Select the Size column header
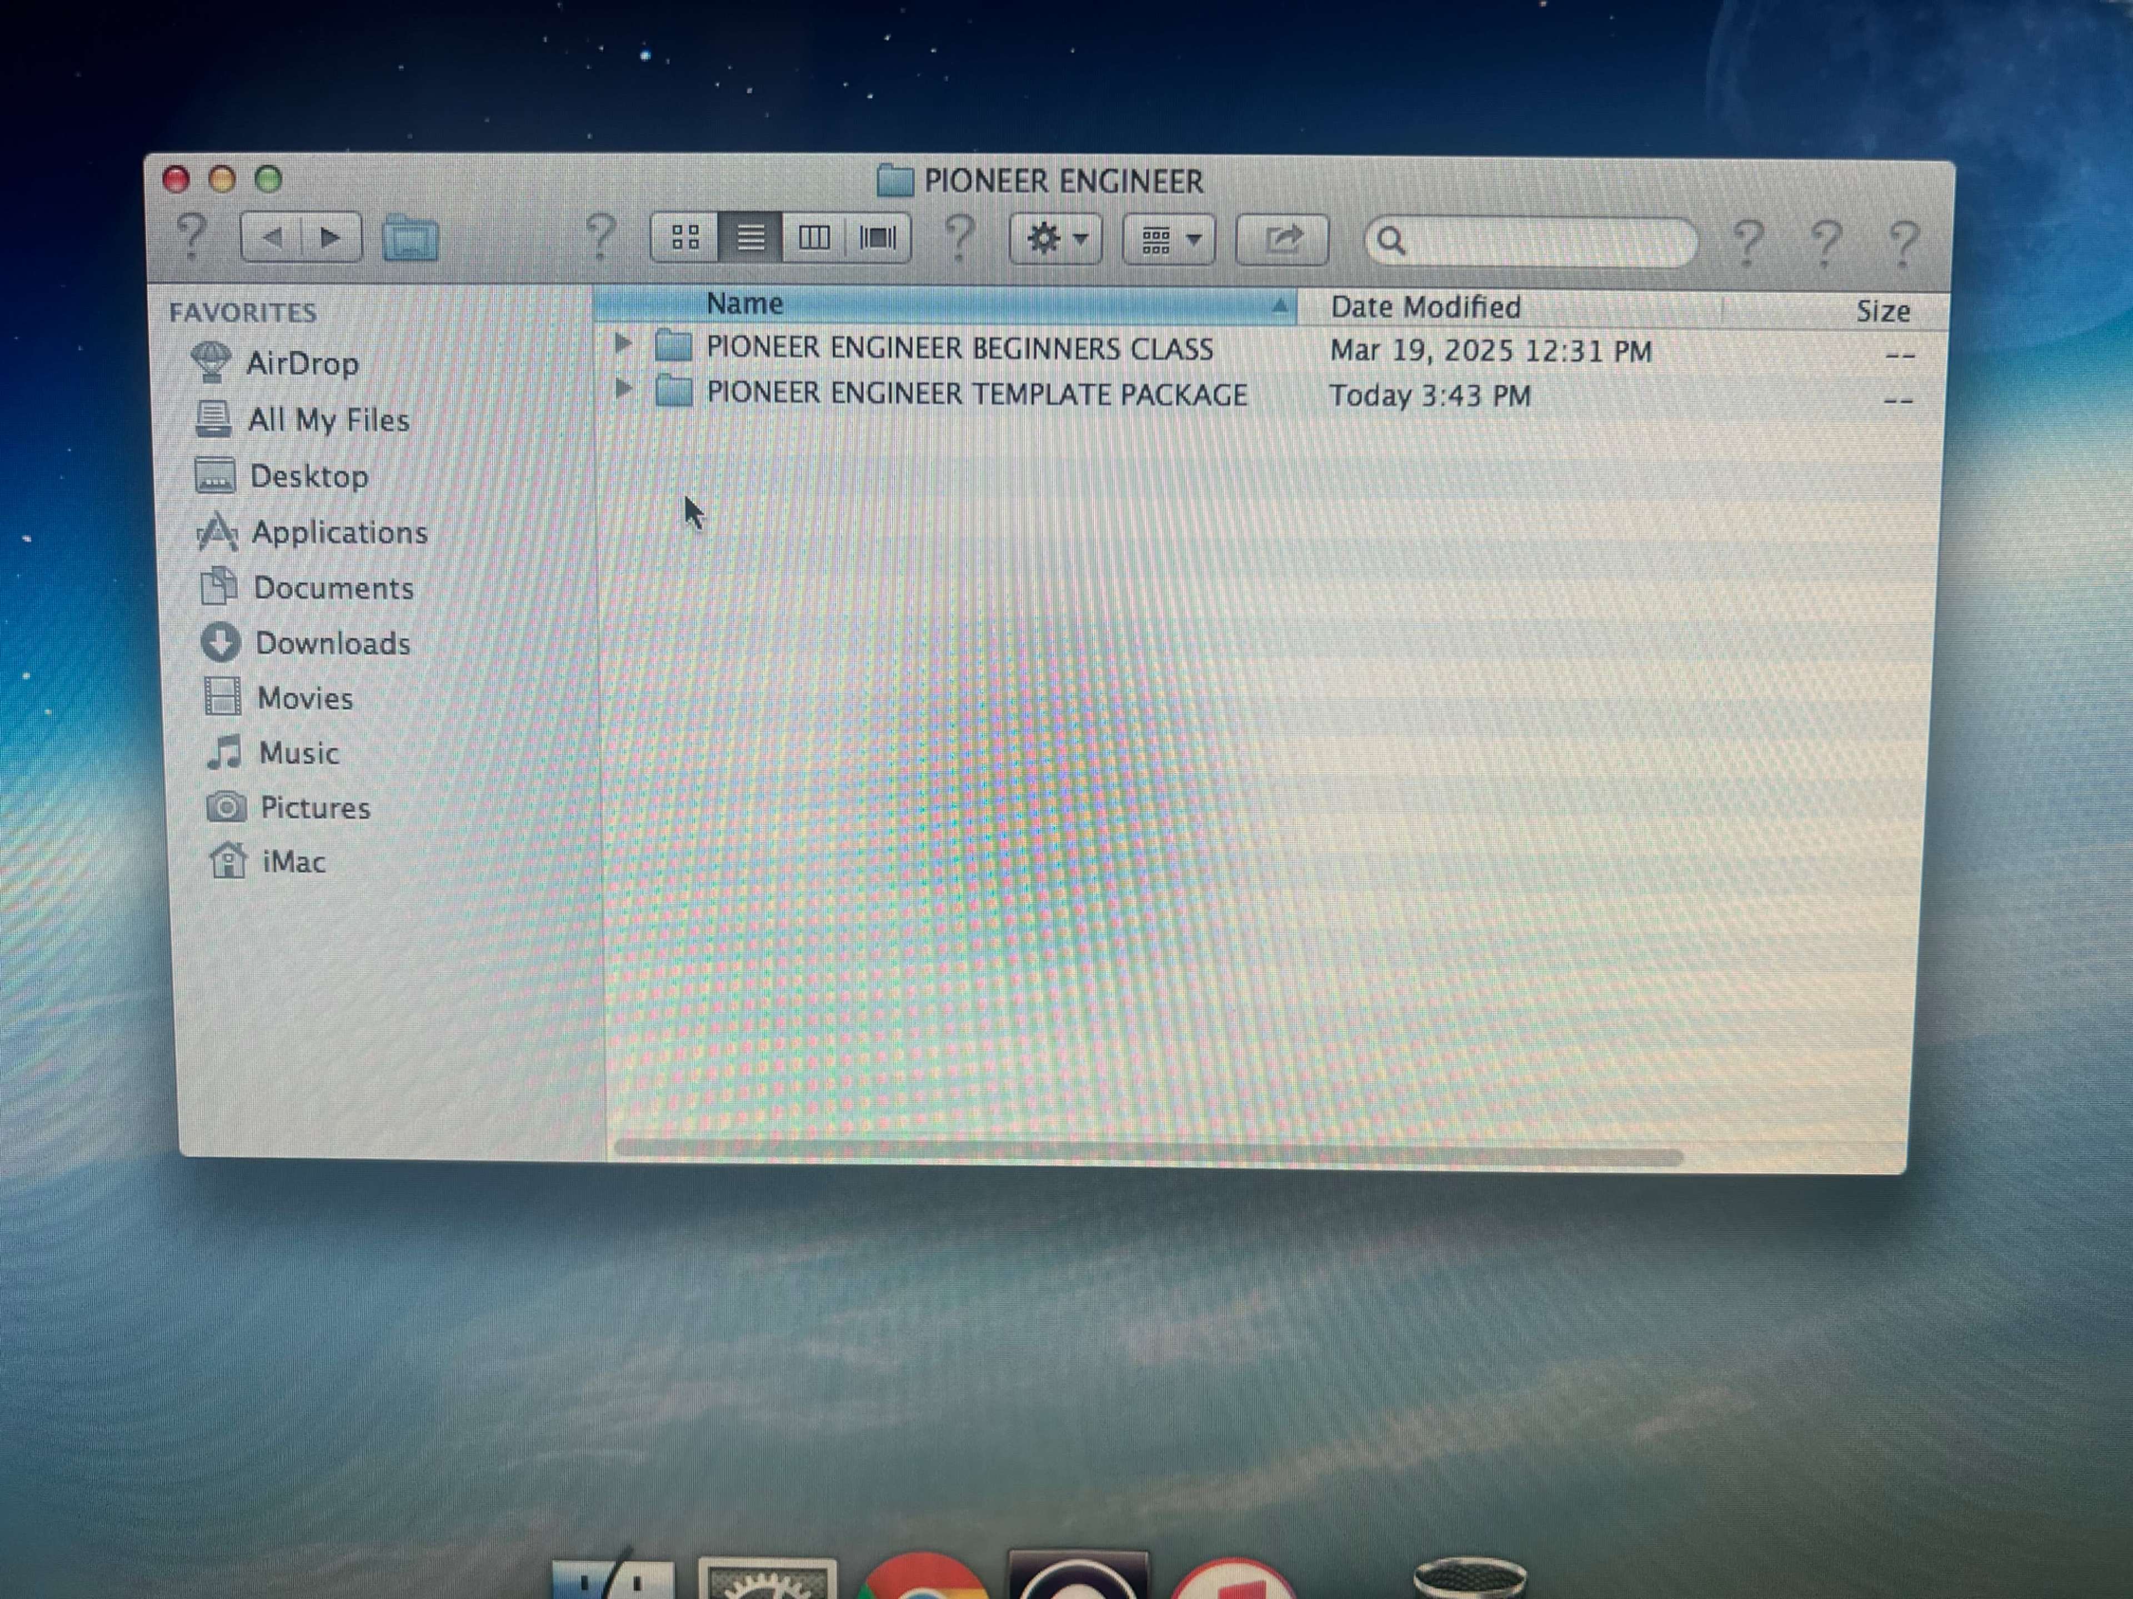The width and height of the screenshot is (2133, 1599). point(1882,310)
